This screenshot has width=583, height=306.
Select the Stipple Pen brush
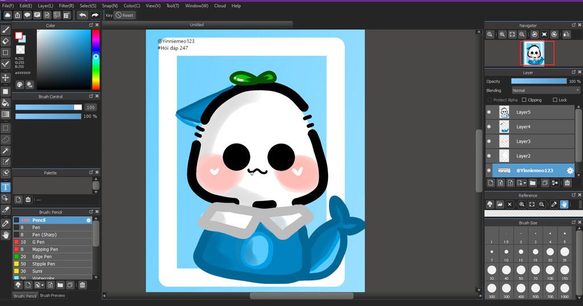coord(52,264)
